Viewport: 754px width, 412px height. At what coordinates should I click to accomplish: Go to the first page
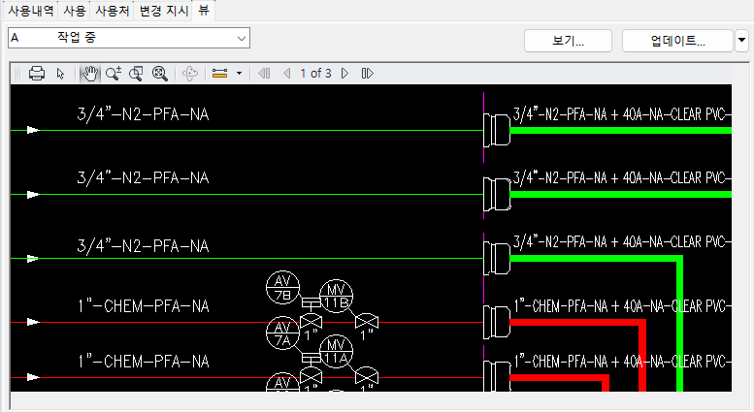coord(264,74)
